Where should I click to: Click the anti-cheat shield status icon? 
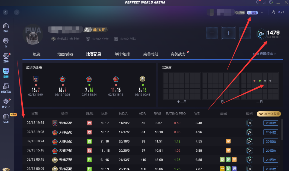(271, 2)
